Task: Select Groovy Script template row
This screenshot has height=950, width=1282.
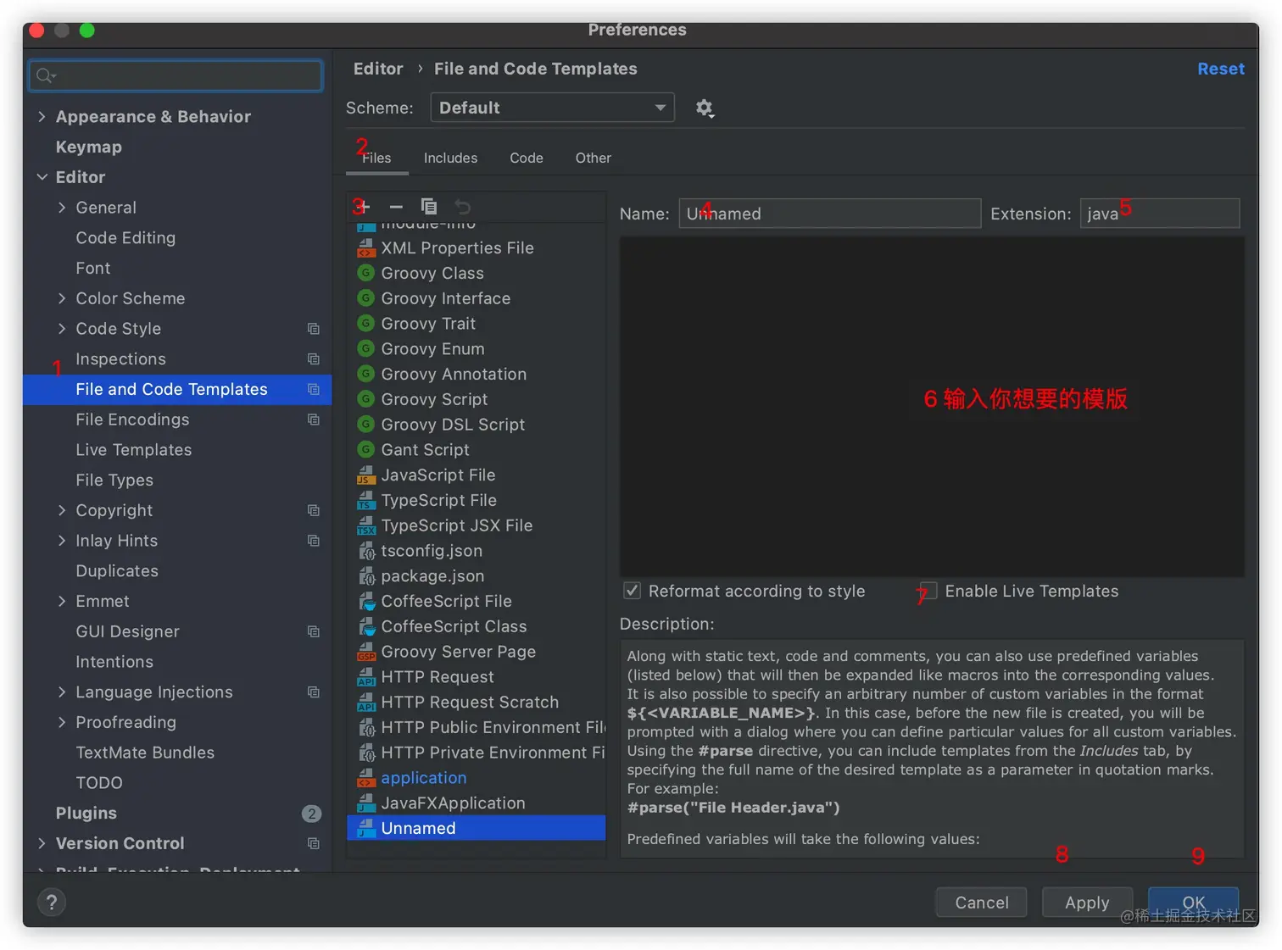Action: point(477,399)
